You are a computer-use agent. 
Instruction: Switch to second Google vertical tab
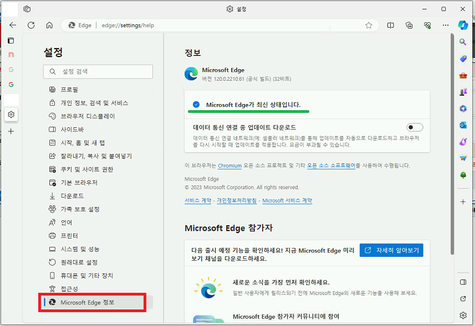(x=11, y=84)
